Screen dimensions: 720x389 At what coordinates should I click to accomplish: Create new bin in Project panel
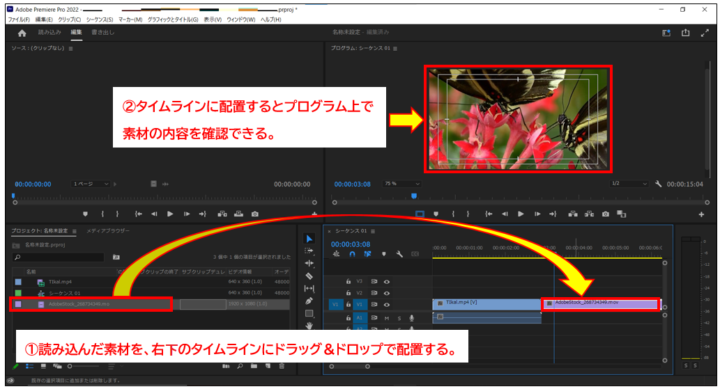click(x=254, y=366)
